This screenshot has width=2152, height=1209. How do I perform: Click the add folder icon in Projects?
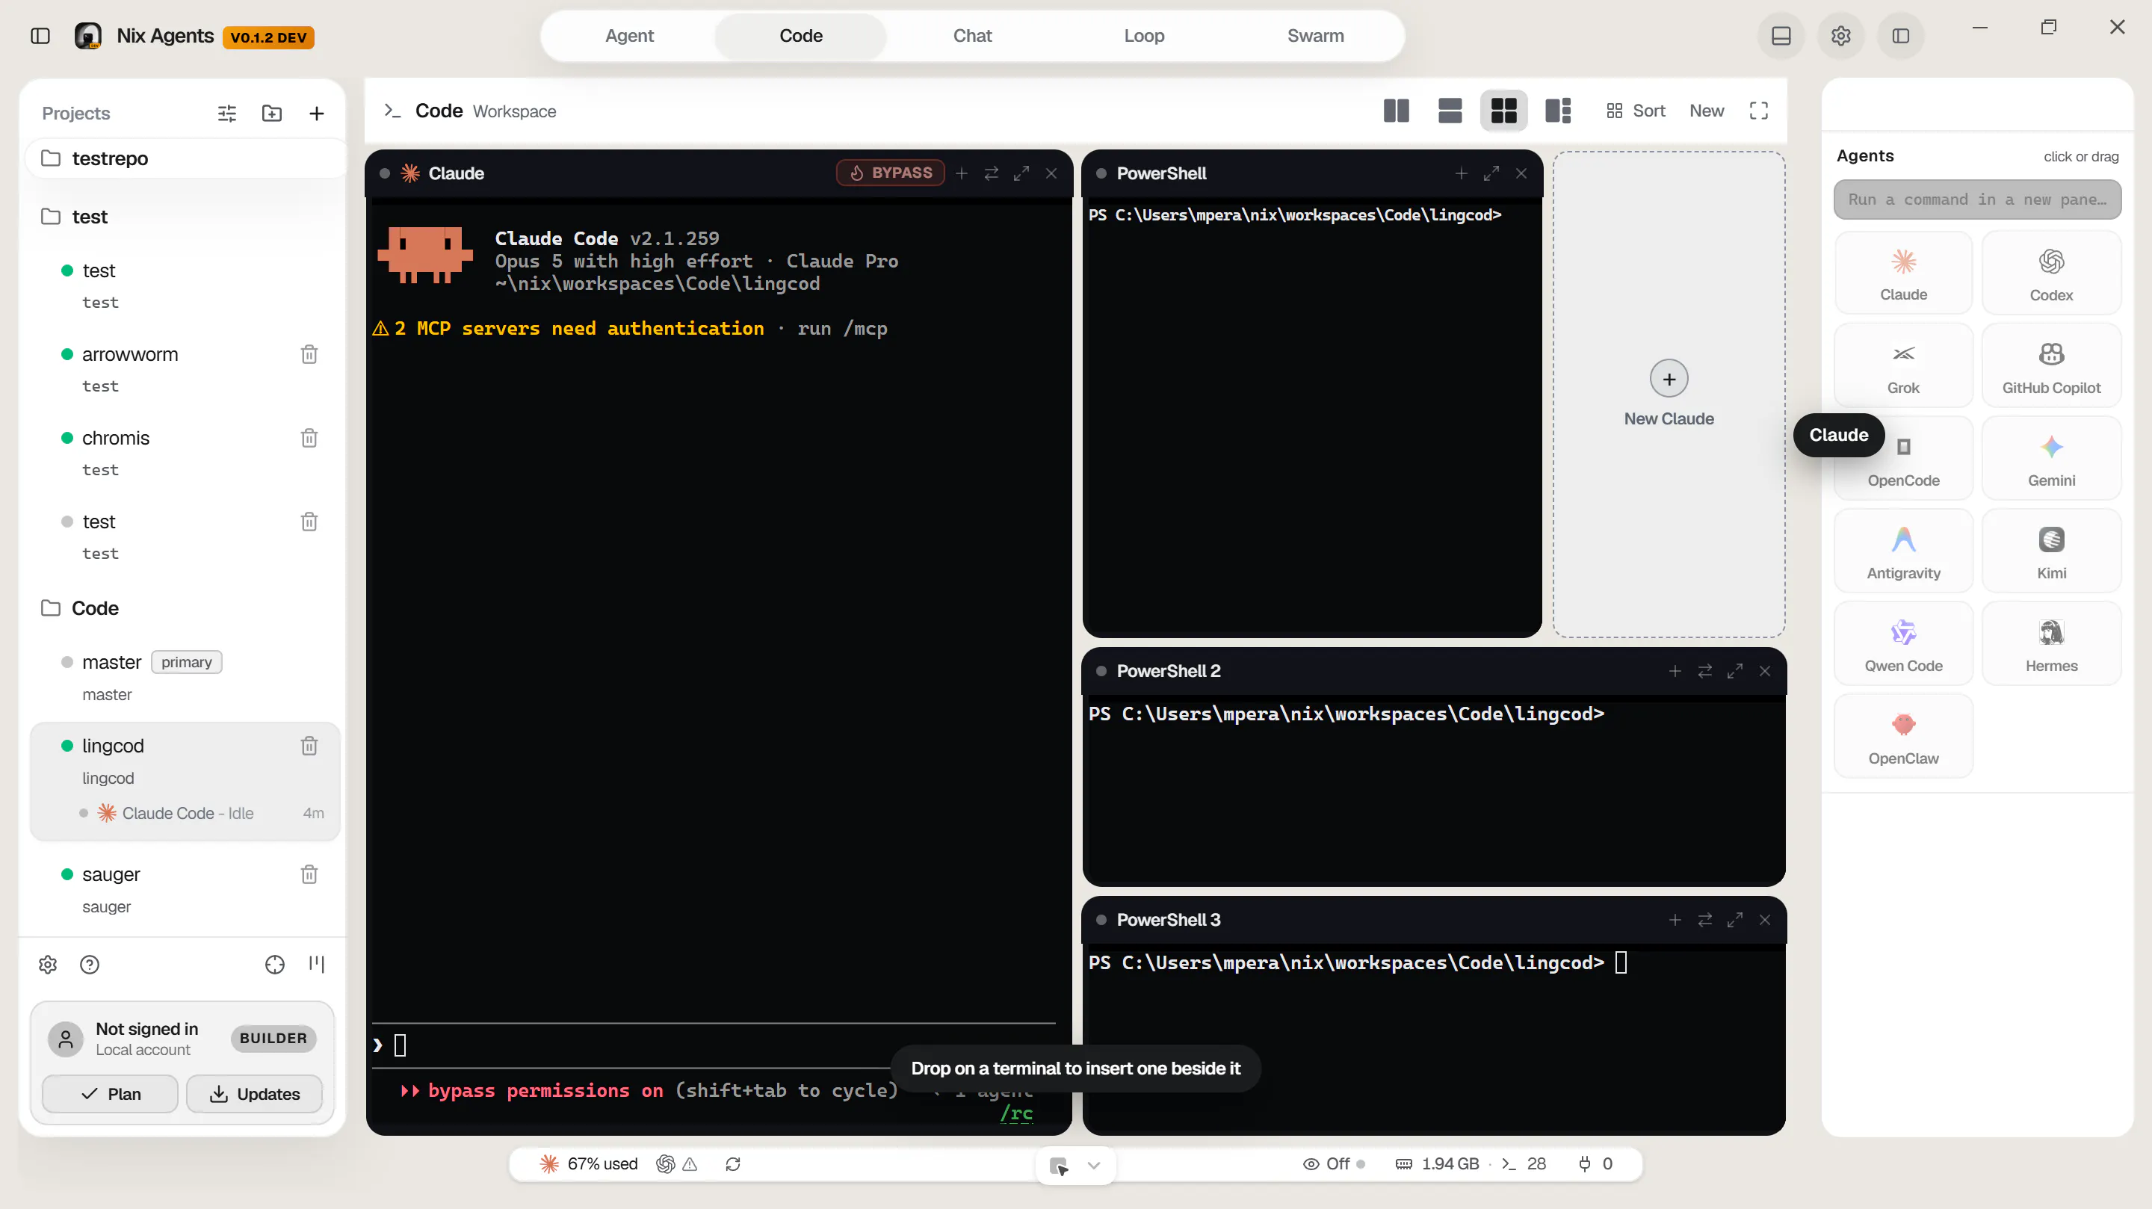tap(271, 113)
